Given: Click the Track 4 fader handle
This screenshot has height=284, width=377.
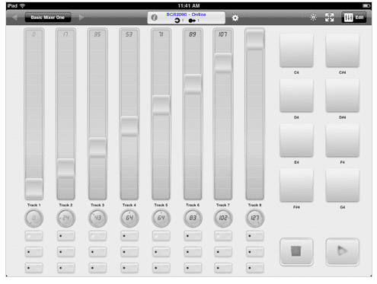Looking at the screenshot, I should tap(129, 126).
